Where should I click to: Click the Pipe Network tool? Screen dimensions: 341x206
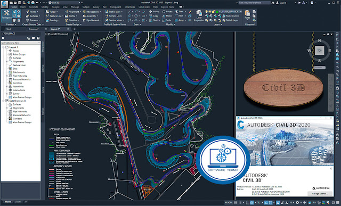92,20
